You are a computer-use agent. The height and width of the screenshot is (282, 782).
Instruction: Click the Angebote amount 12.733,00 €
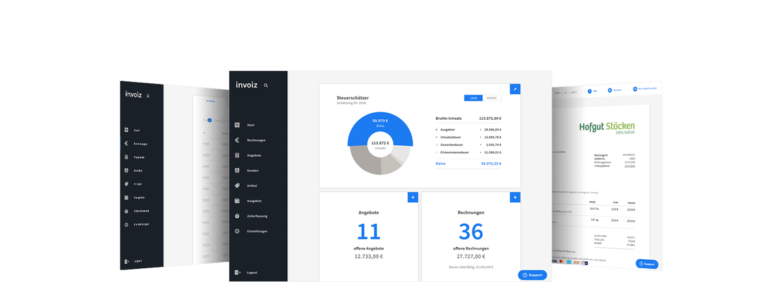tap(369, 256)
